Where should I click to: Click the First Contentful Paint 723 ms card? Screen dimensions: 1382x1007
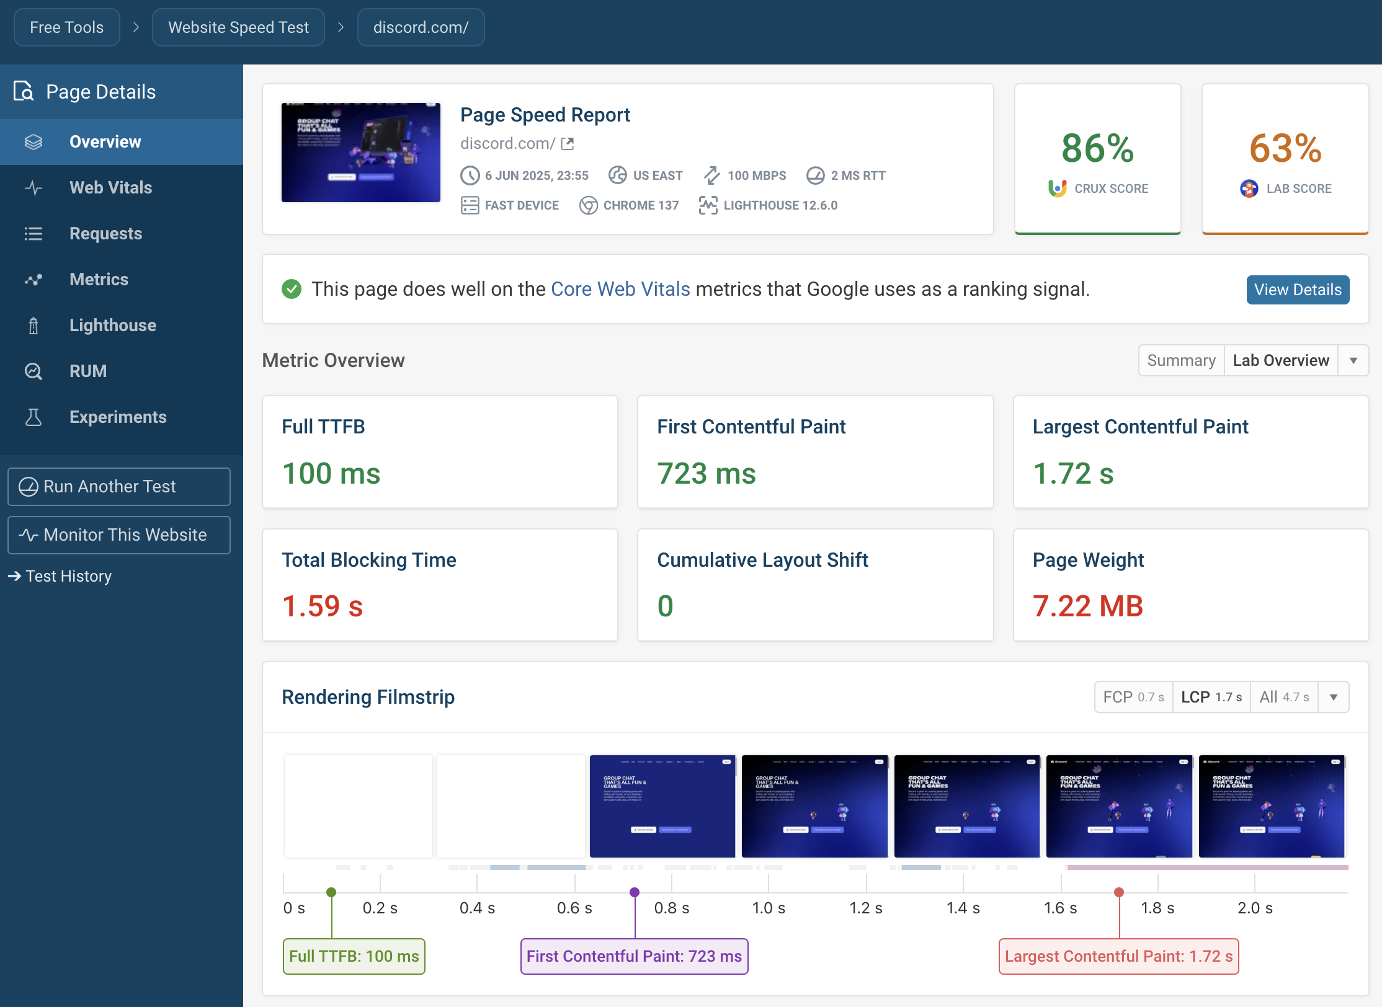click(x=815, y=452)
